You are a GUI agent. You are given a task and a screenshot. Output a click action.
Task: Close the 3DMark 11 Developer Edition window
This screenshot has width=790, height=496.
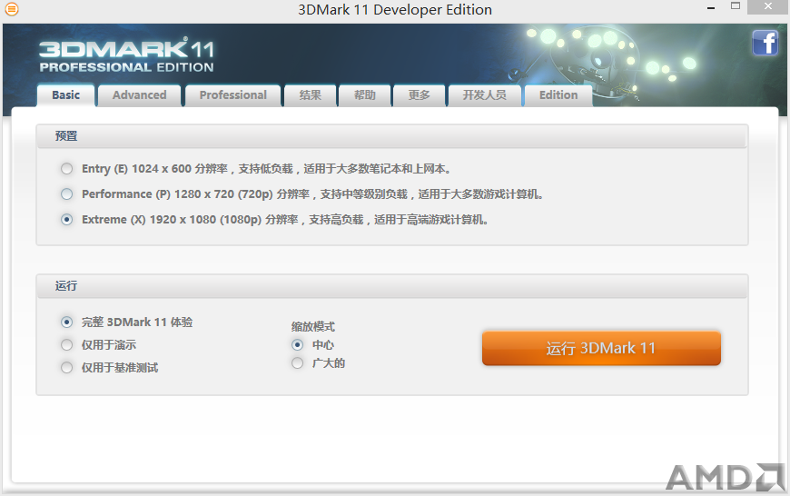pyautogui.click(x=768, y=6)
